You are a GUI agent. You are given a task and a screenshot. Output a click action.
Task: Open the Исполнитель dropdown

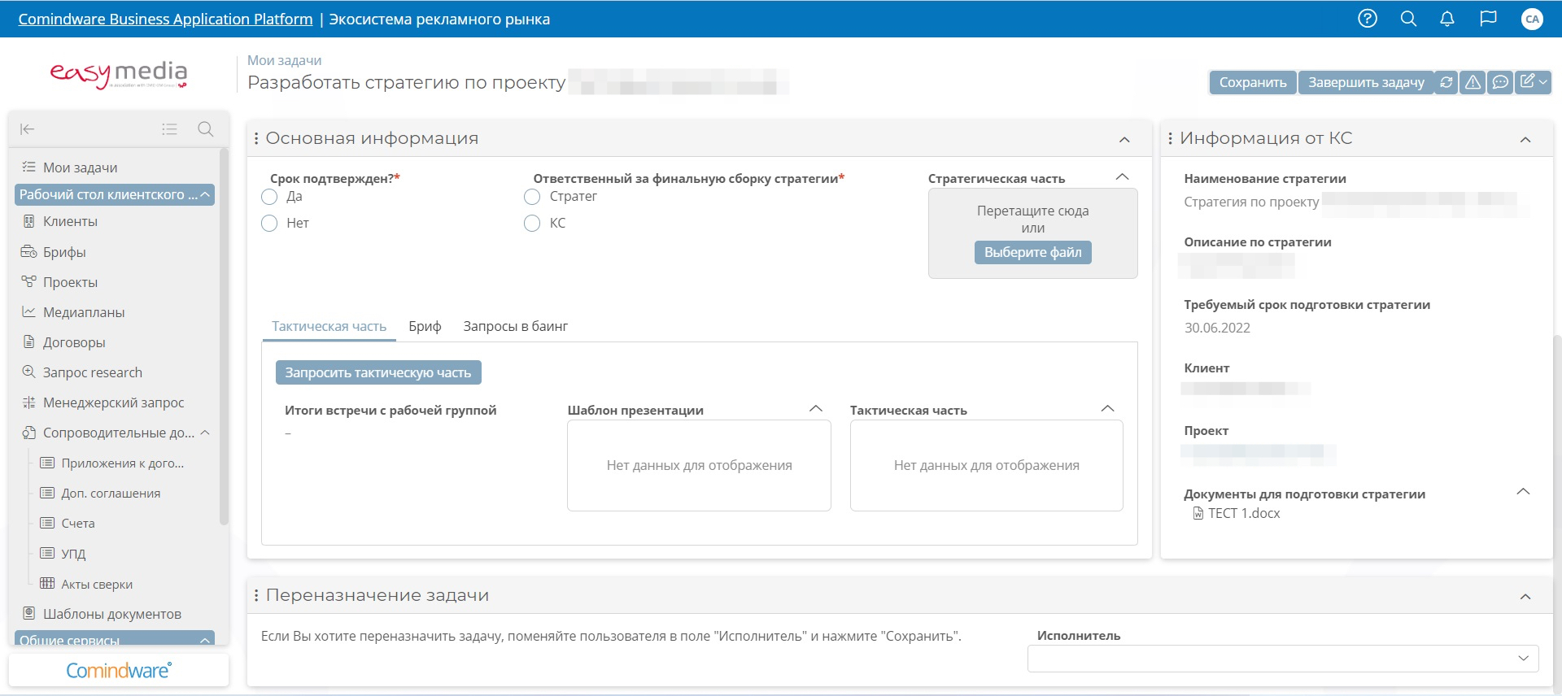[x=1283, y=659]
